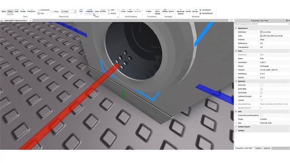Switch to the Rotate tool
290x163 pixels.
coord(23,11)
